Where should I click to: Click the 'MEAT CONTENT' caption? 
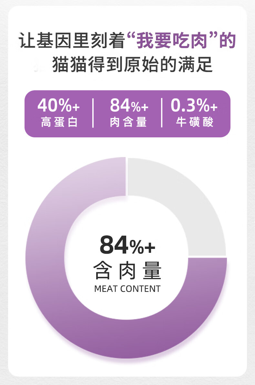pos(127,289)
